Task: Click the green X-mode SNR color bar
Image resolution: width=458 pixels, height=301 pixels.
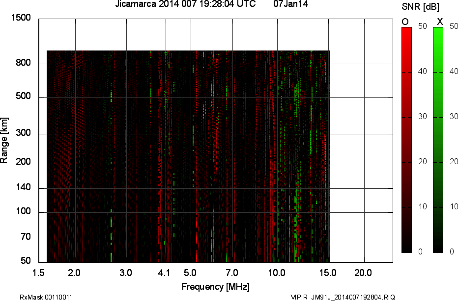Action: coord(438,140)
